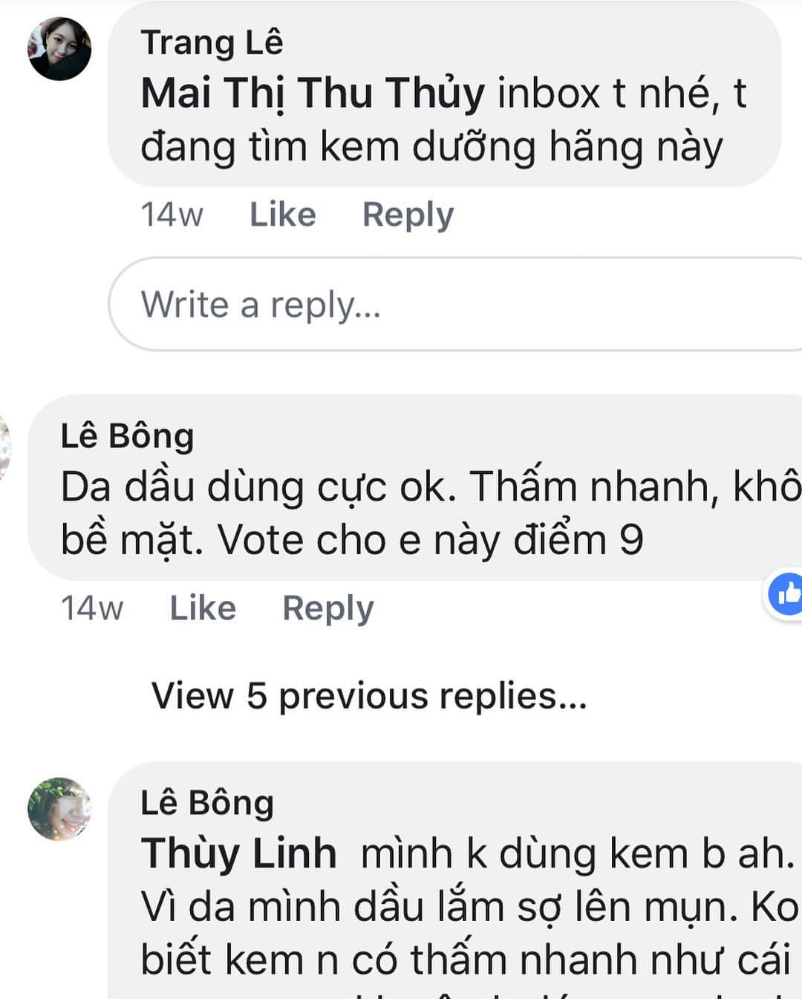
Task: Open Trang Lê's profile picture
Action: (59, 49)
